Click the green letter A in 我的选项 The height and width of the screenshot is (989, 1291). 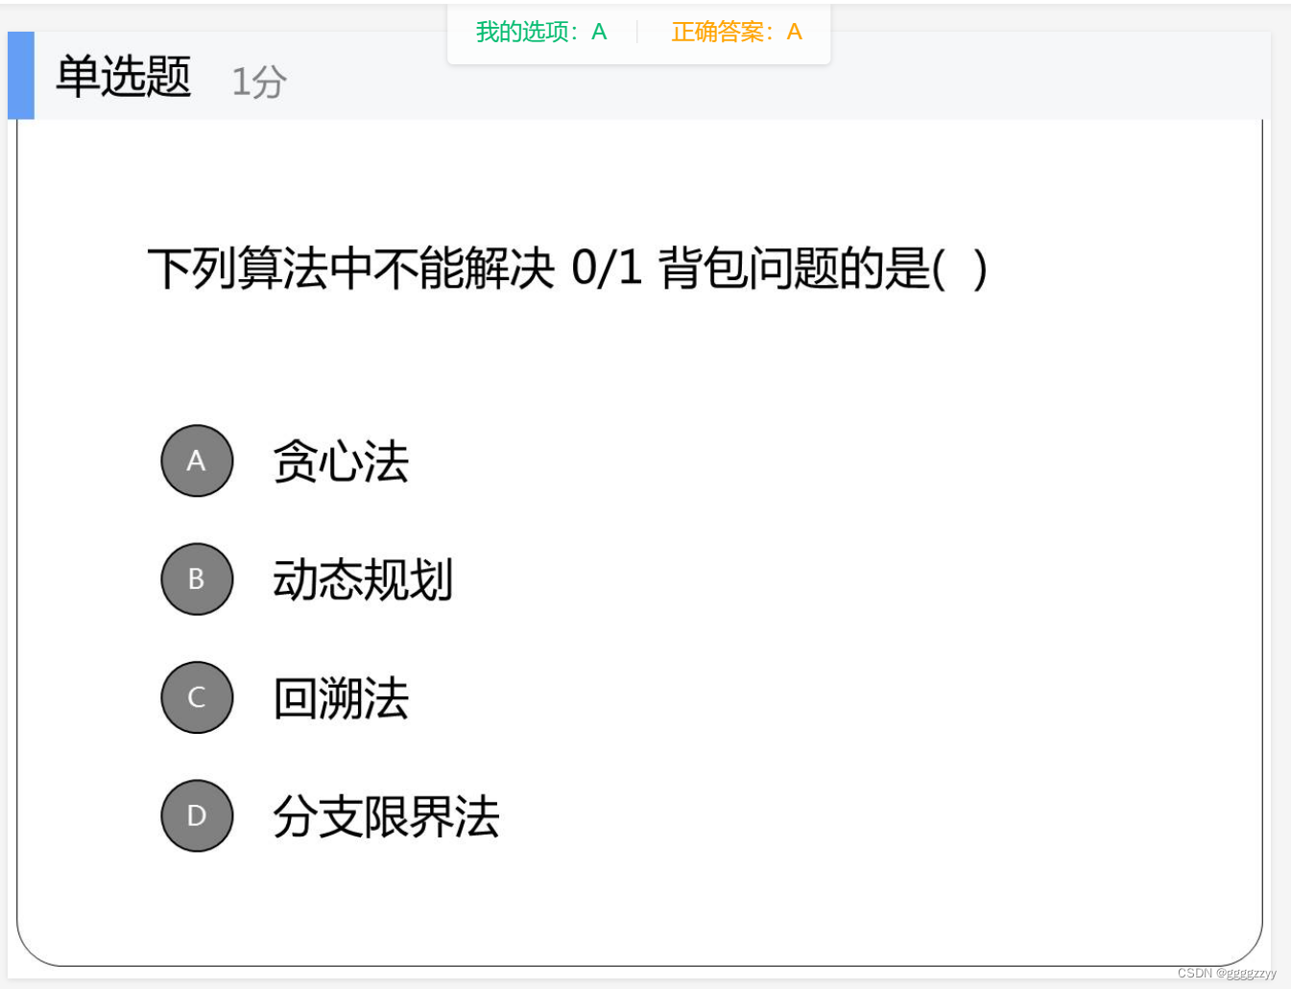tap(598, 32)
